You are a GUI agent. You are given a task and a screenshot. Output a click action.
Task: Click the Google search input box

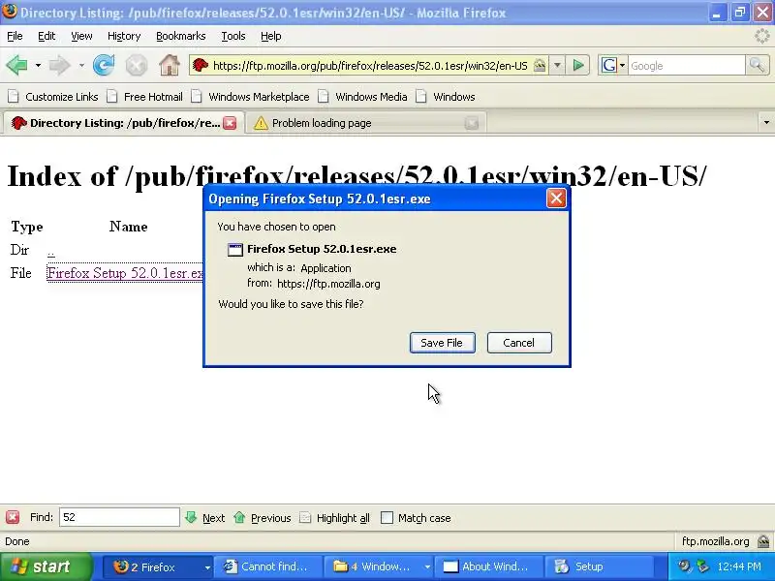pyautogui.click(x=687, y=65)
